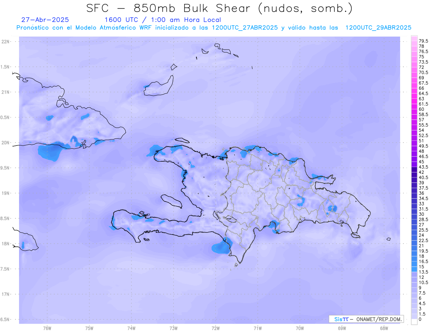Click the '69W' longitude label

(342, 328)
